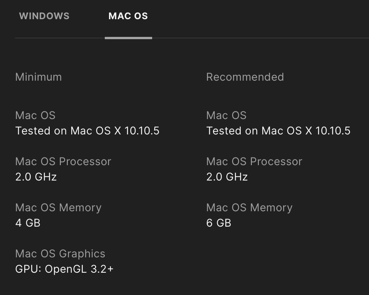Click the 6 GB memory value
369x295 pixels.
click(x=219, y=223)
